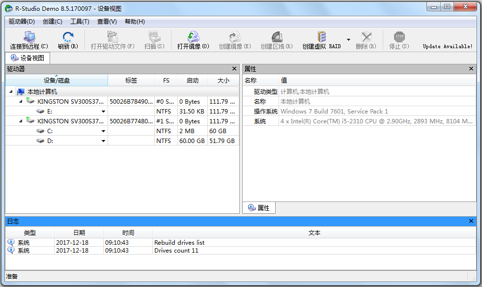
Task: Click the Delete (删除) toolbar icon
Action: pyautogui.click(x=366, y=37)
